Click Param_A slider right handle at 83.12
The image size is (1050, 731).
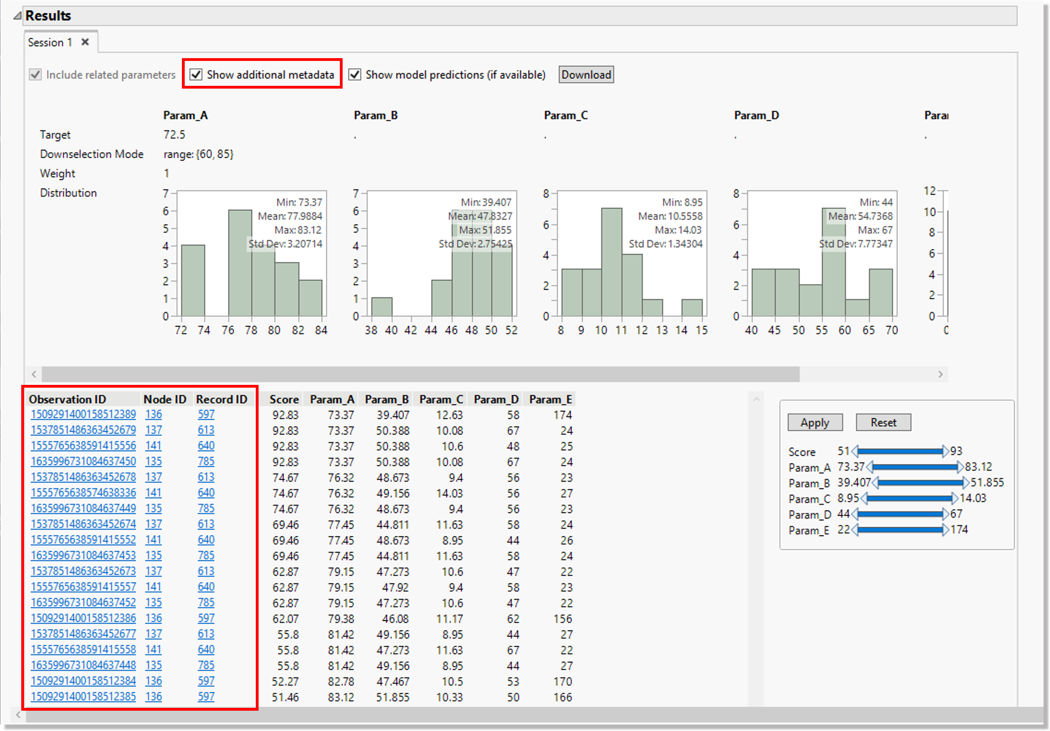tap(960, 467)
